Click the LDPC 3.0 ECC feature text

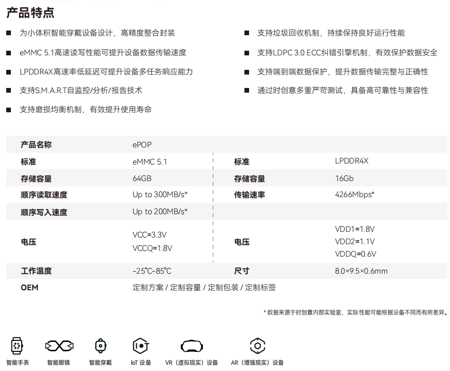tap(347, 52)
